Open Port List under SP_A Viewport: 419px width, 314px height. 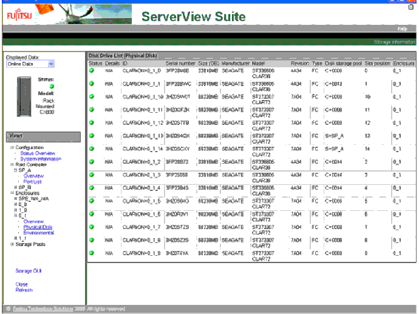click(x=32, y=182)
